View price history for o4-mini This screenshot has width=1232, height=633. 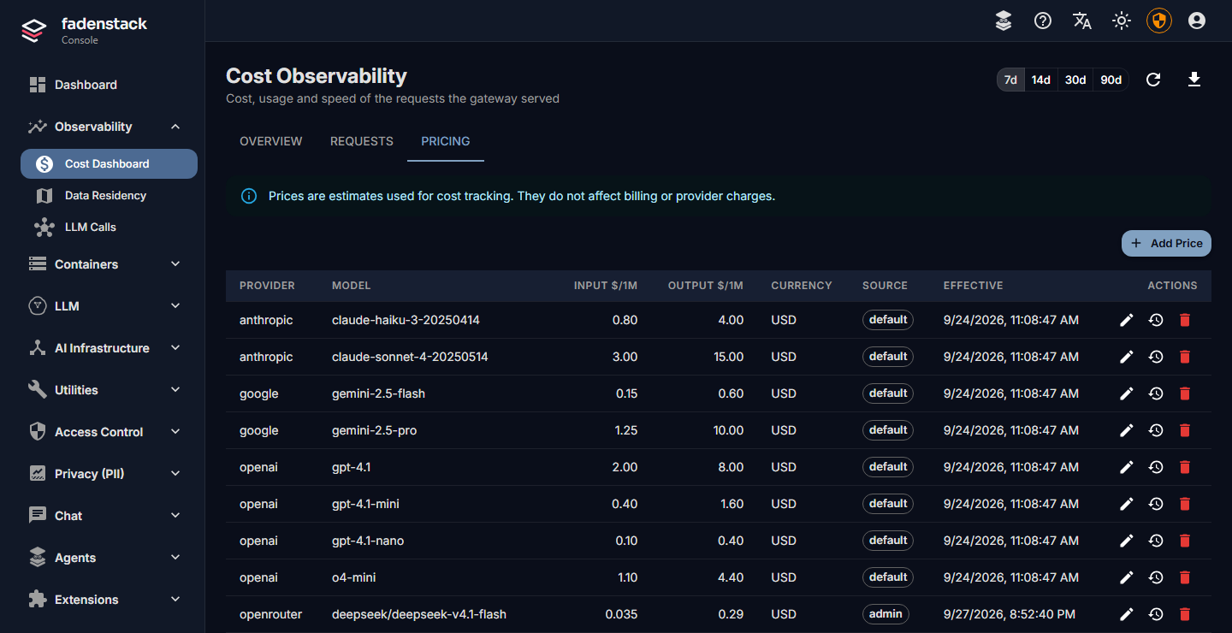click(x=1156, y=577)
